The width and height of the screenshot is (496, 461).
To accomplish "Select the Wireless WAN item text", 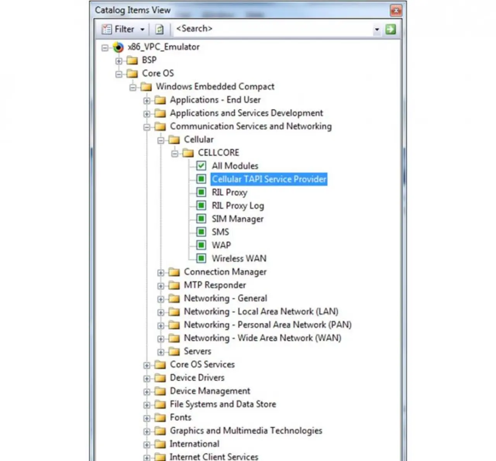I will 239,259.
